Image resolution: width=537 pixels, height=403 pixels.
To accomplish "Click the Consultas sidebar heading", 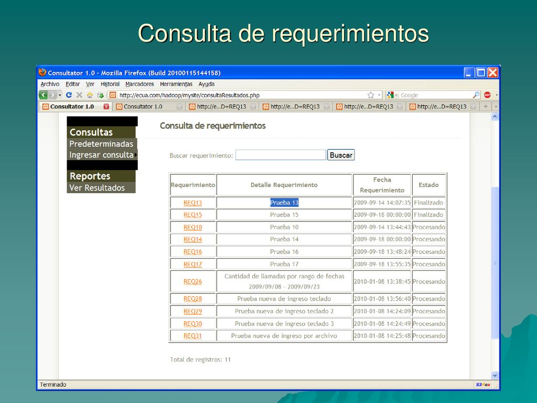I will coord(101,132).
